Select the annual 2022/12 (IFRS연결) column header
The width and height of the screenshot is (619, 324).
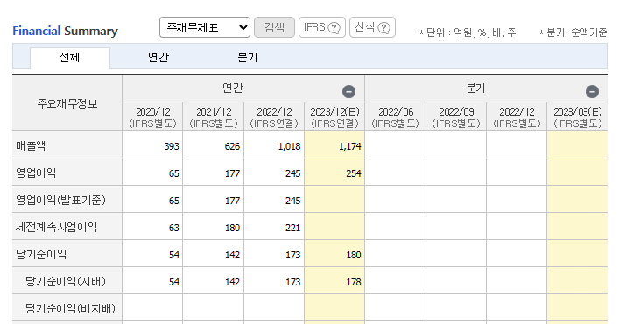pyautogui.click(x=274, y=117)
